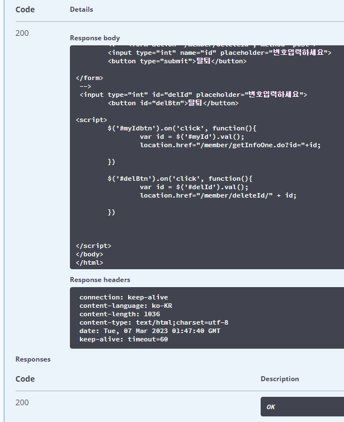Click the upper '200' response code
This screenshot has width=344, height=422.
pyautogui.click(x=22, y=33)
